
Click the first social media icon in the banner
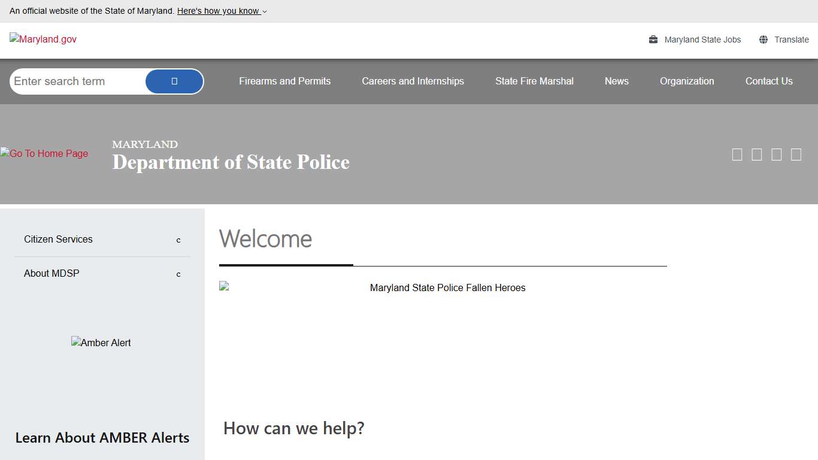(x=737, y=154)
